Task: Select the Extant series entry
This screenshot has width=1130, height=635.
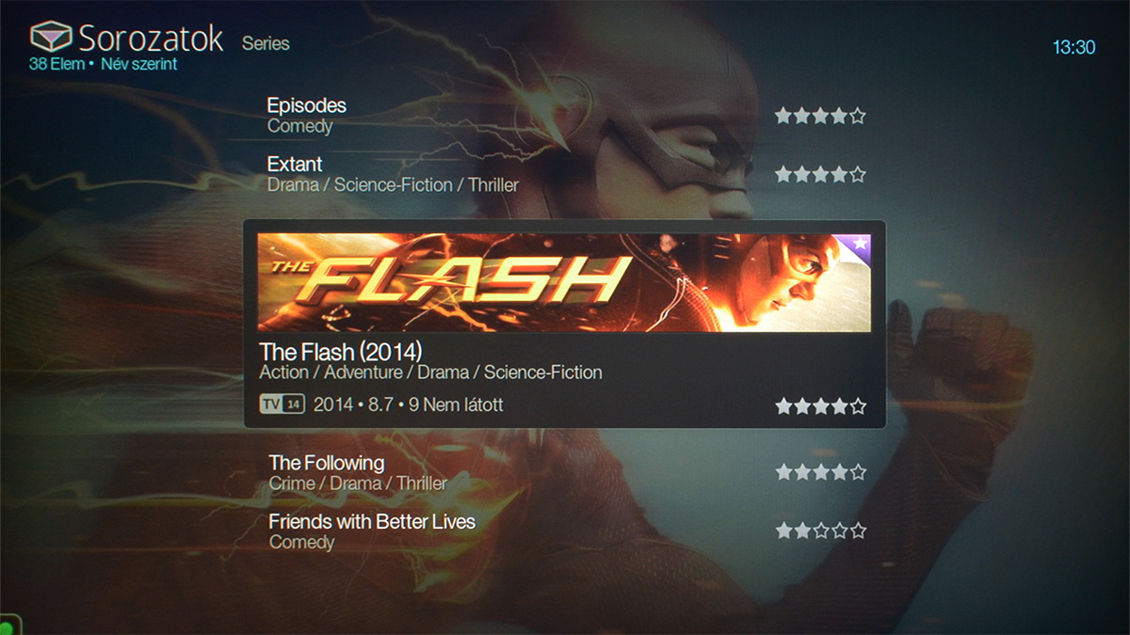Action: (565, 174)
